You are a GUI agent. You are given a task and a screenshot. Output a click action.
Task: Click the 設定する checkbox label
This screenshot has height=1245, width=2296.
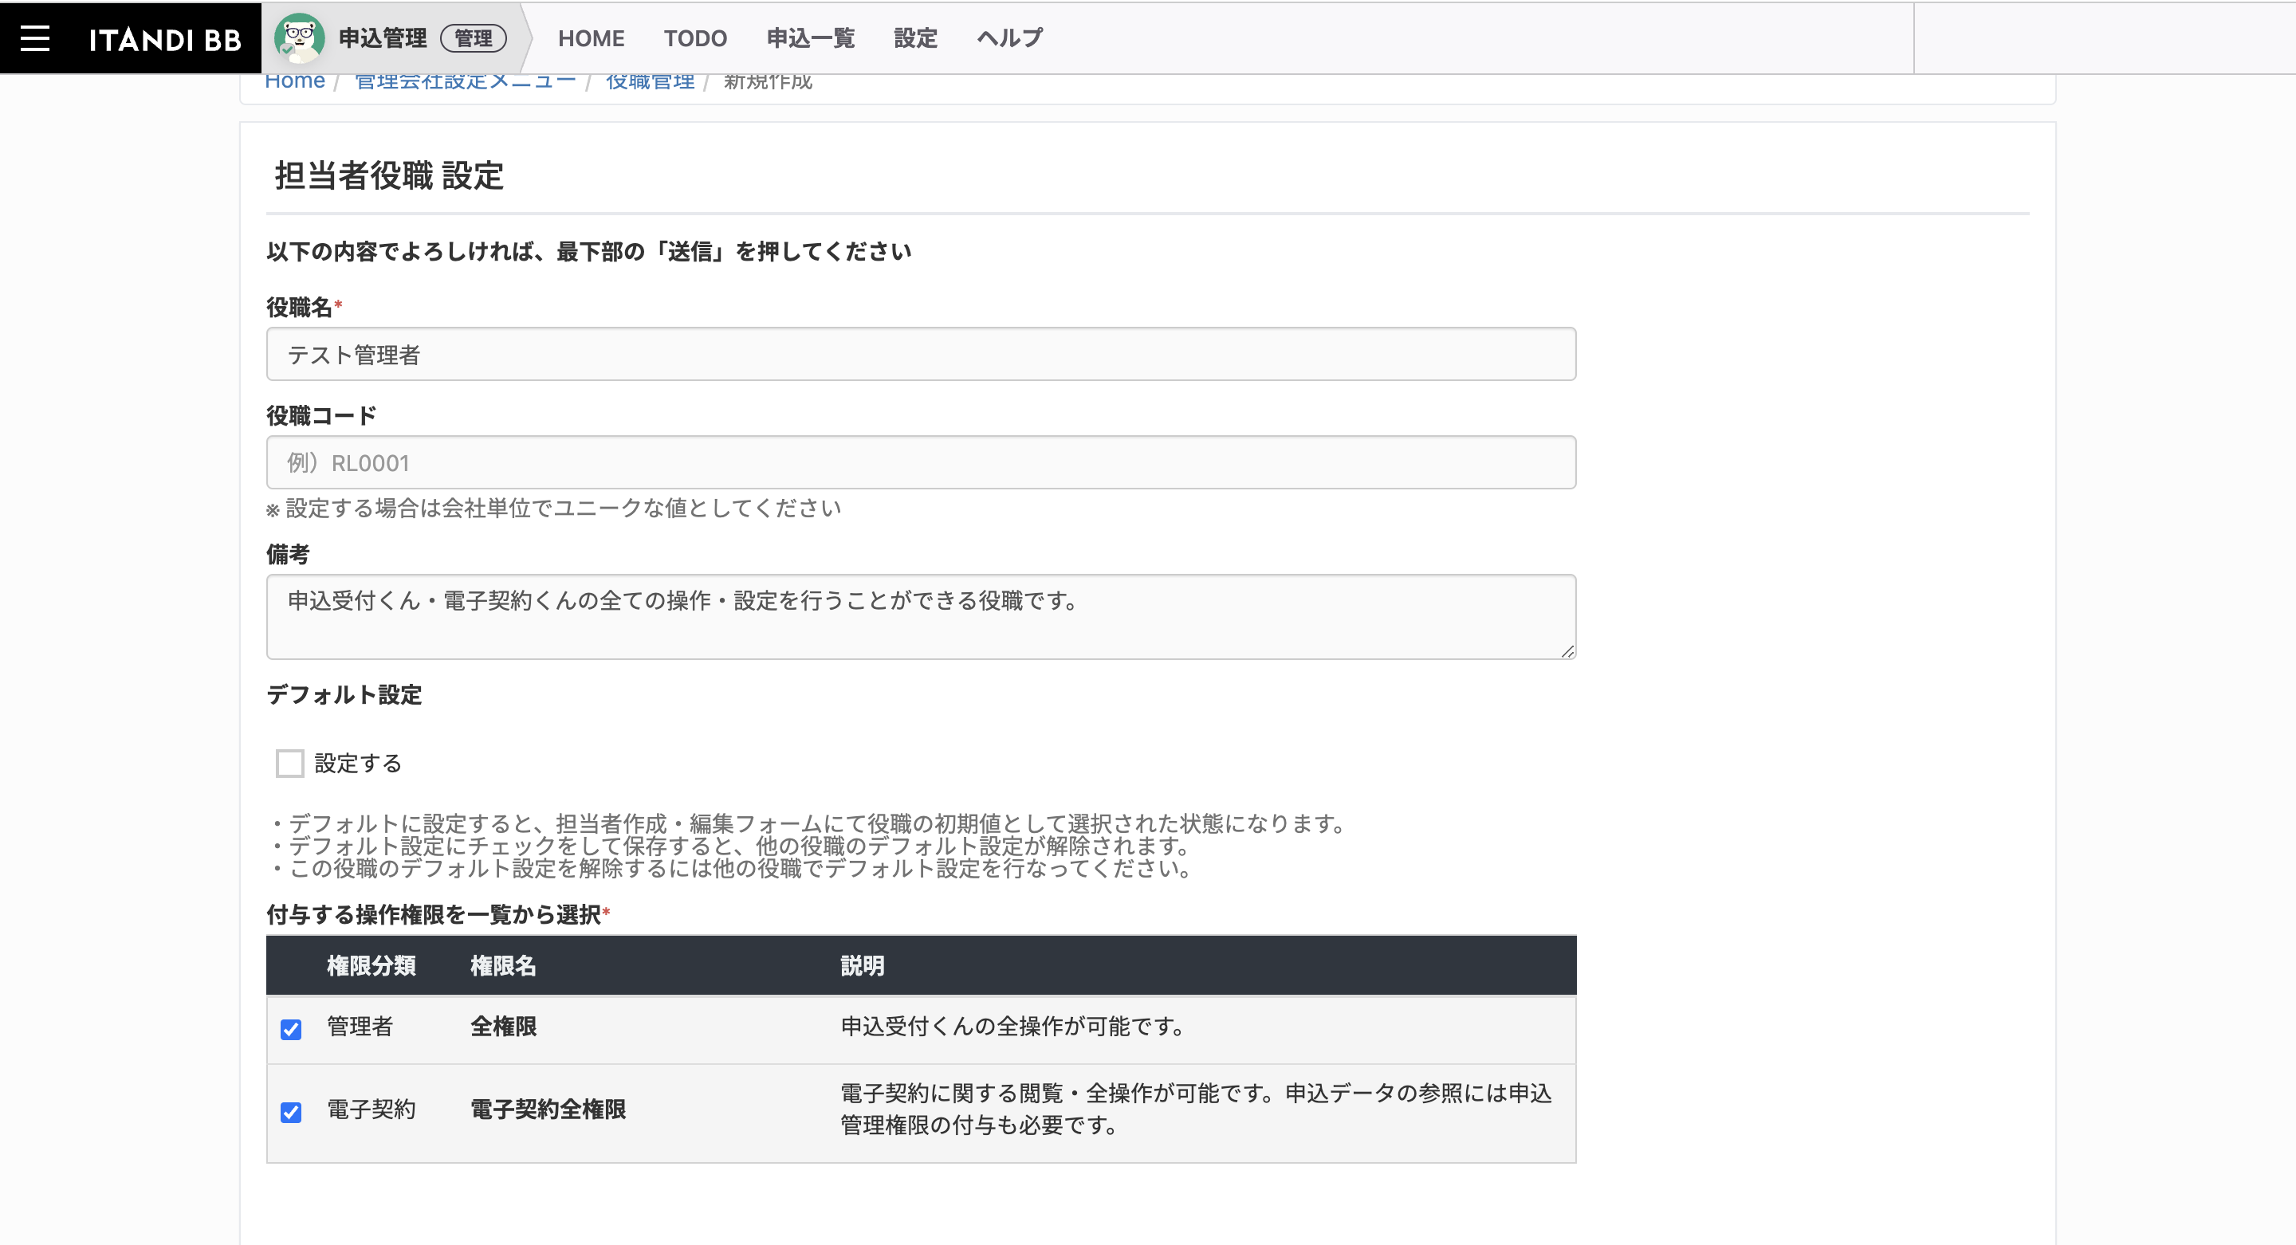pos(358,763)
